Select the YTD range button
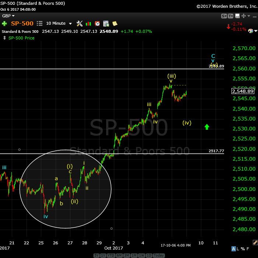 [x=111, y=255]
